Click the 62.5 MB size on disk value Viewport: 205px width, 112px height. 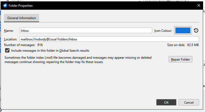[x=193, y=45]
